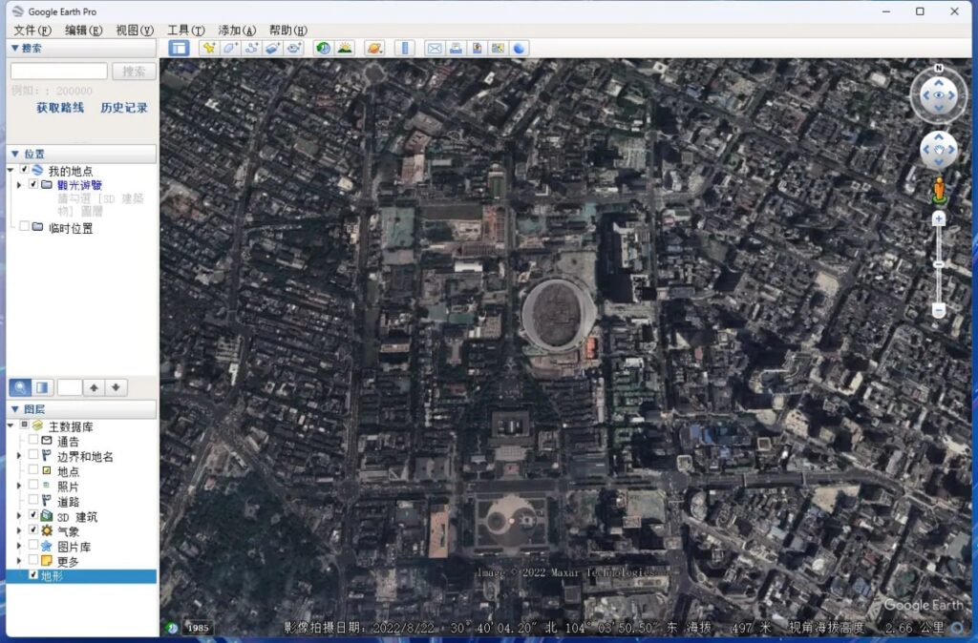
Task: Toggle sunlight with the sun icon
Action: click(x=347, y=48)
